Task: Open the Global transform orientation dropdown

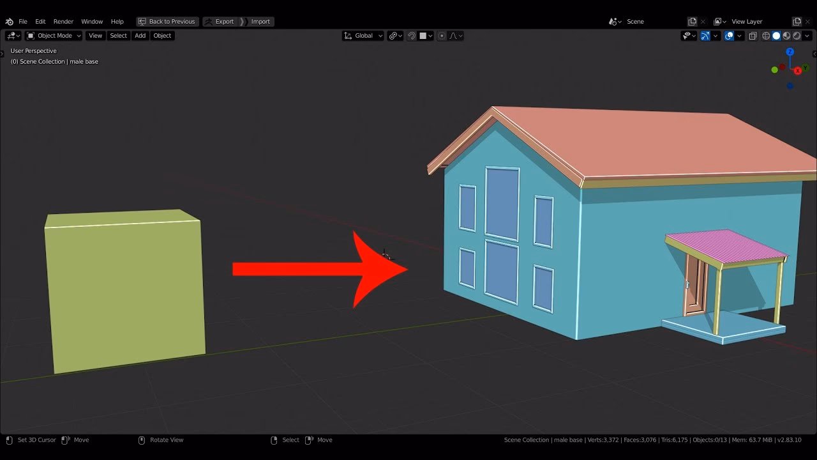Action: [x=363, y=36]
